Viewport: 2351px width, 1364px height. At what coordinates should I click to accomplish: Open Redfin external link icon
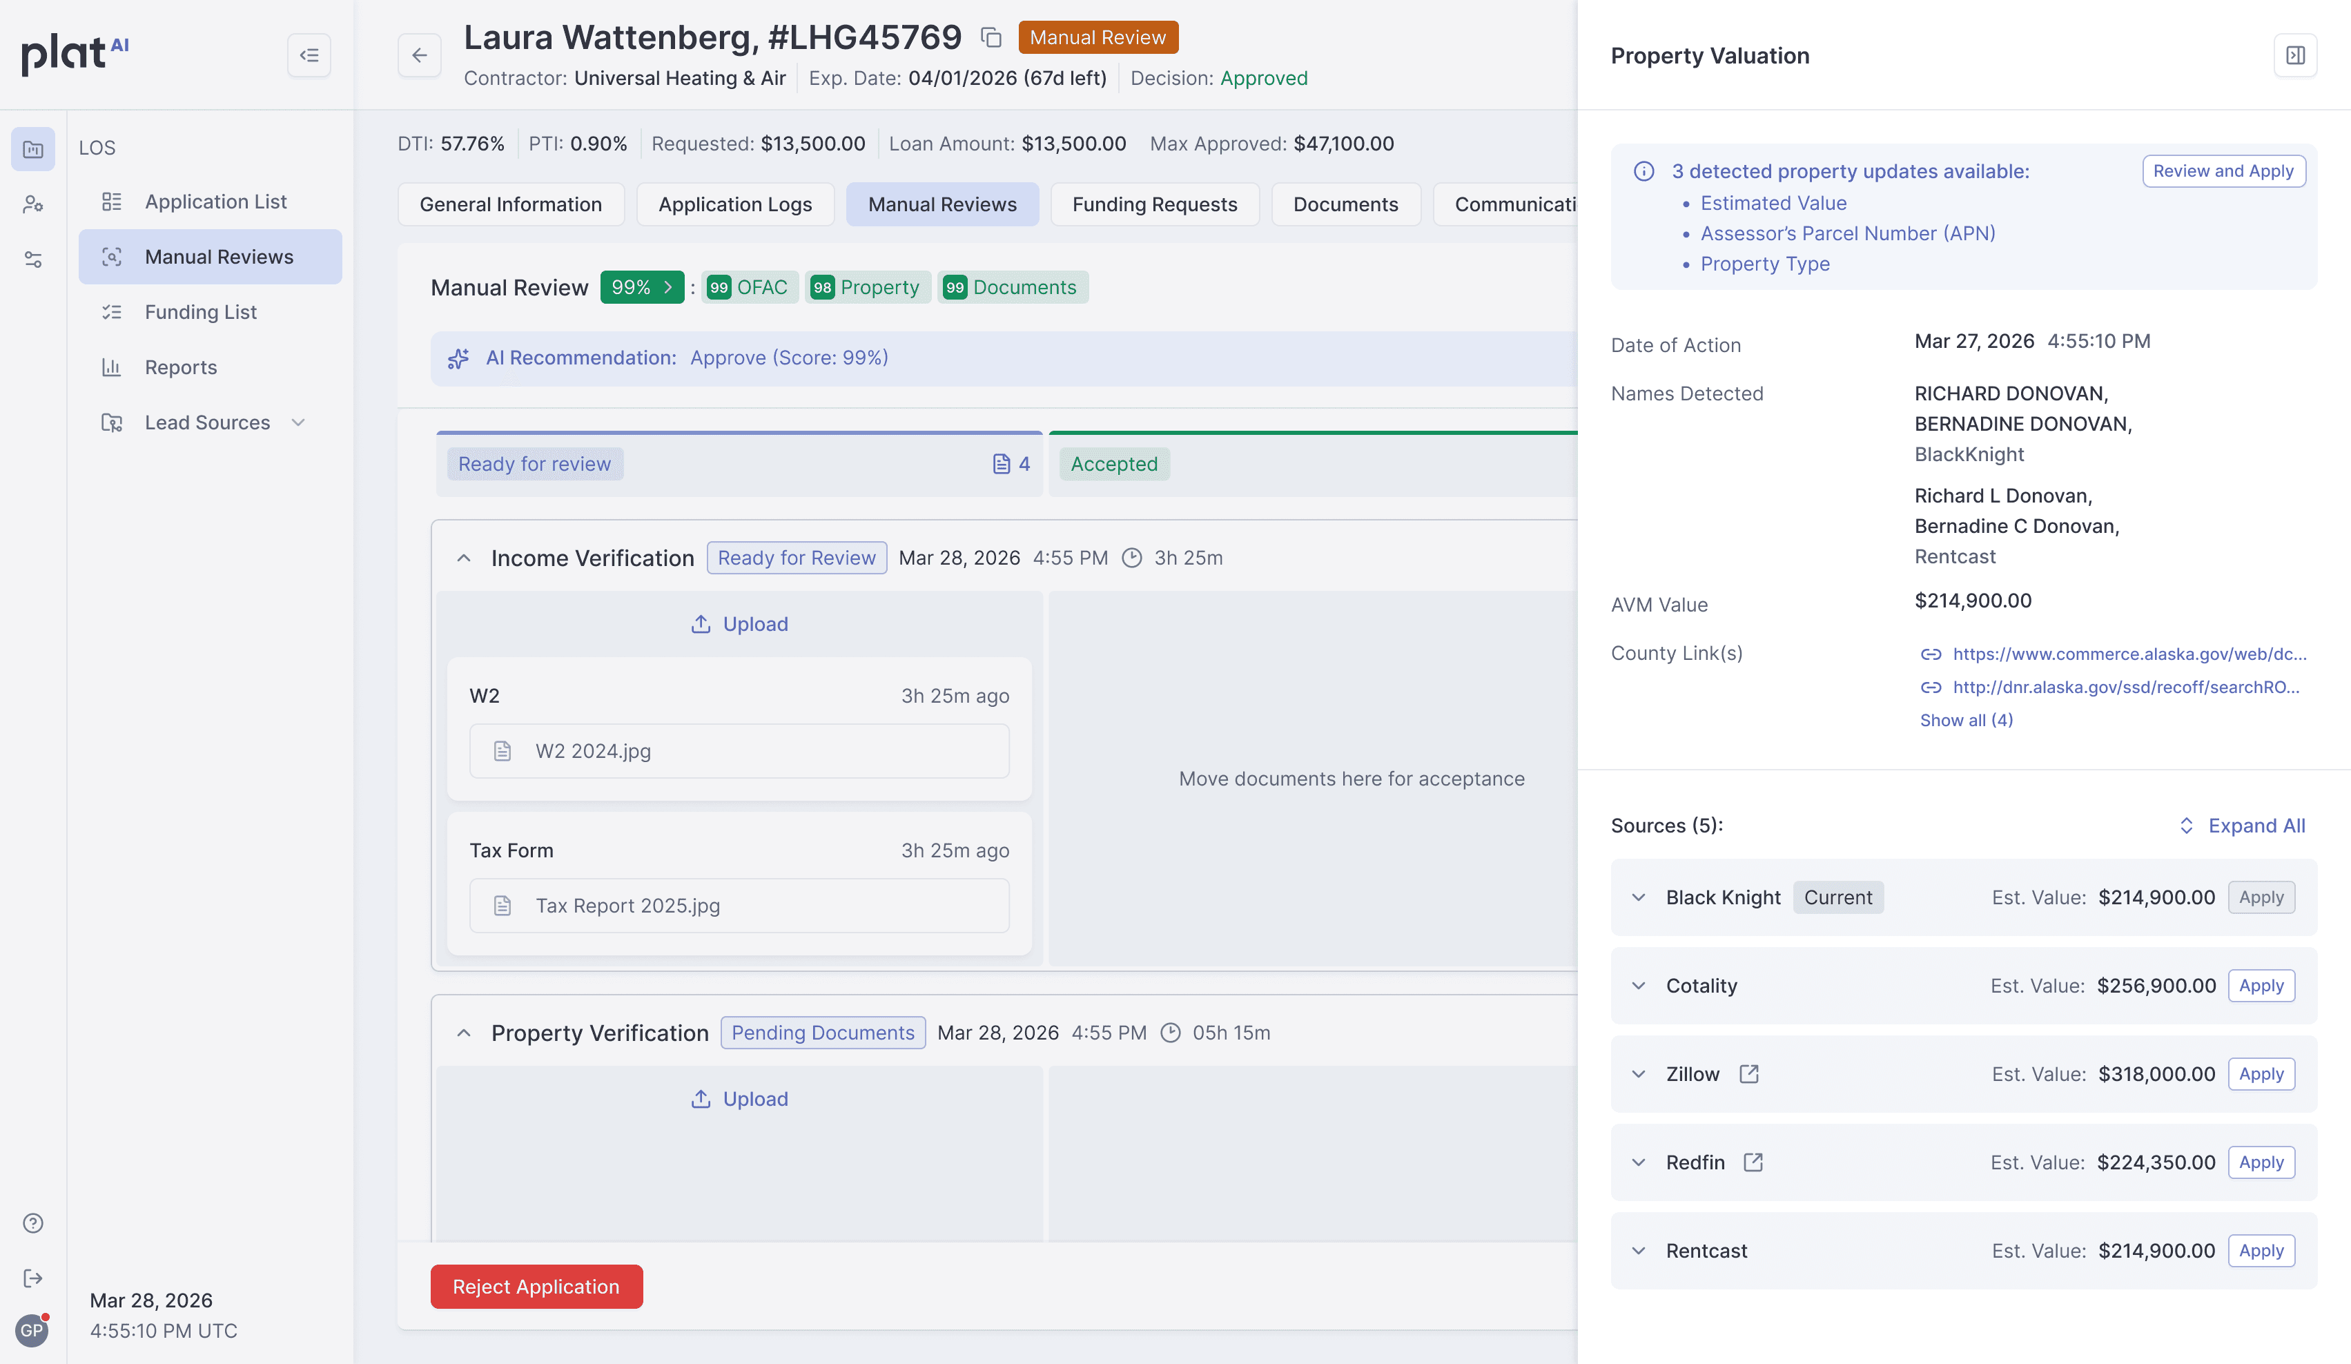click(x=1753, y=1162)
